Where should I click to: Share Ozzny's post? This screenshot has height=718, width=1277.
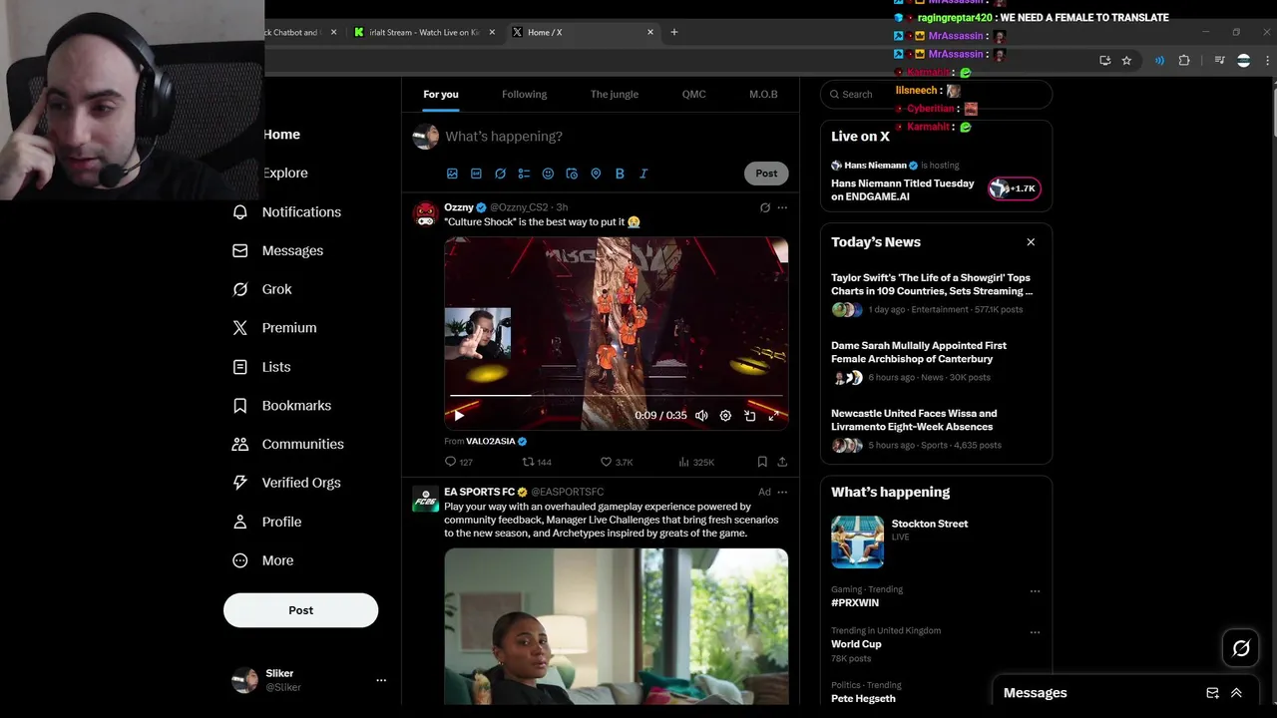tap(782, 462)
